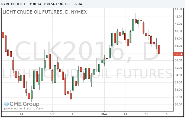Select the 36.94 current price label
This screenshot has width=185, height=118.
coord(178,54)
